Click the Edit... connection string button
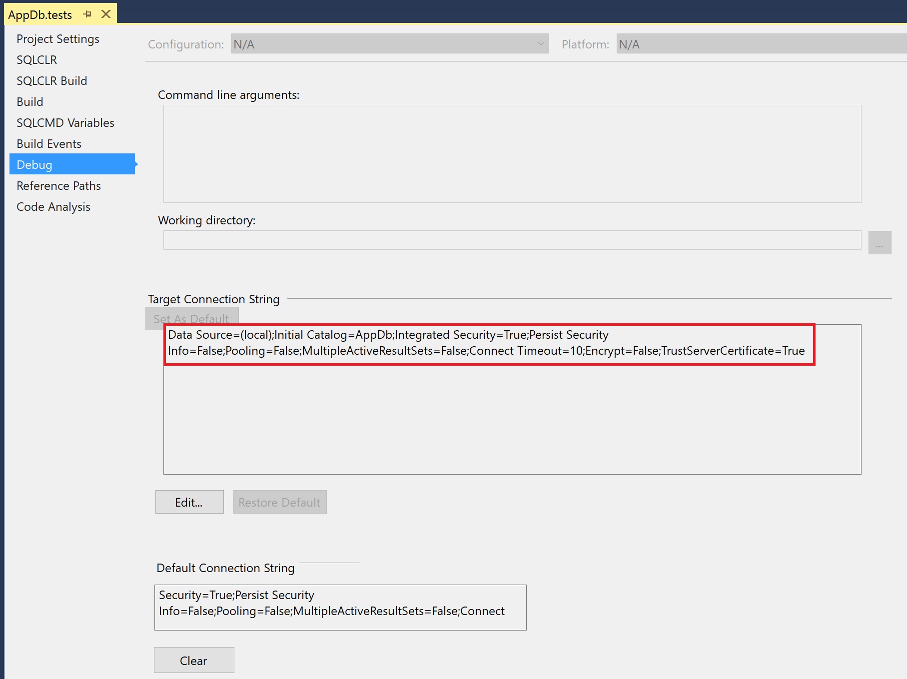The height and width of the screenshot is (679, 907). (189, 502)
